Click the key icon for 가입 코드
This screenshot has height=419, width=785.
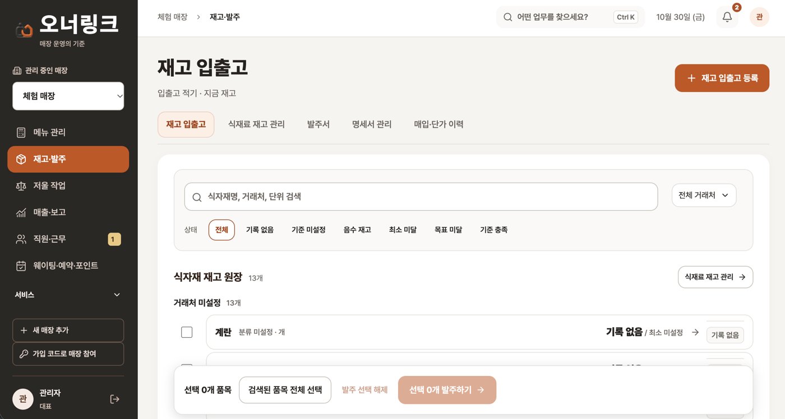(24, 354)
